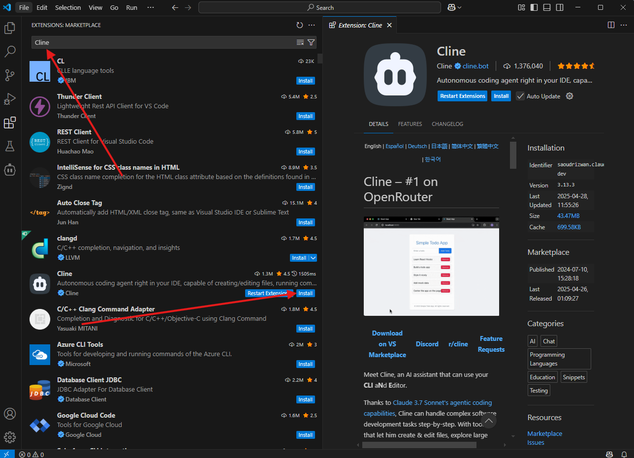Click the extensions search input field
The image size is (634, 458).
point(162,42)
